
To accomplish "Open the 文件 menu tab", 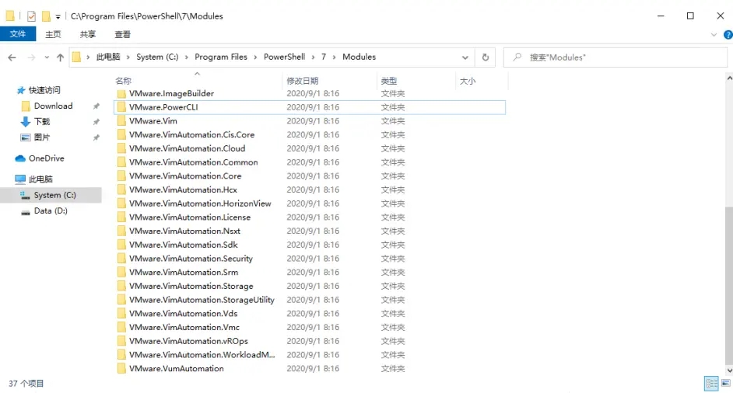I will click(x=18, y=34).
